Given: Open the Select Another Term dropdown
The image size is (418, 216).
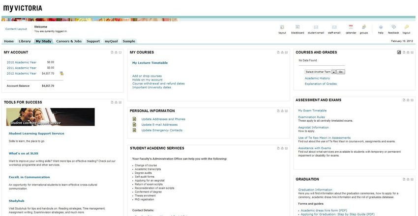Looking at the screenshot, I should (321, 72).
